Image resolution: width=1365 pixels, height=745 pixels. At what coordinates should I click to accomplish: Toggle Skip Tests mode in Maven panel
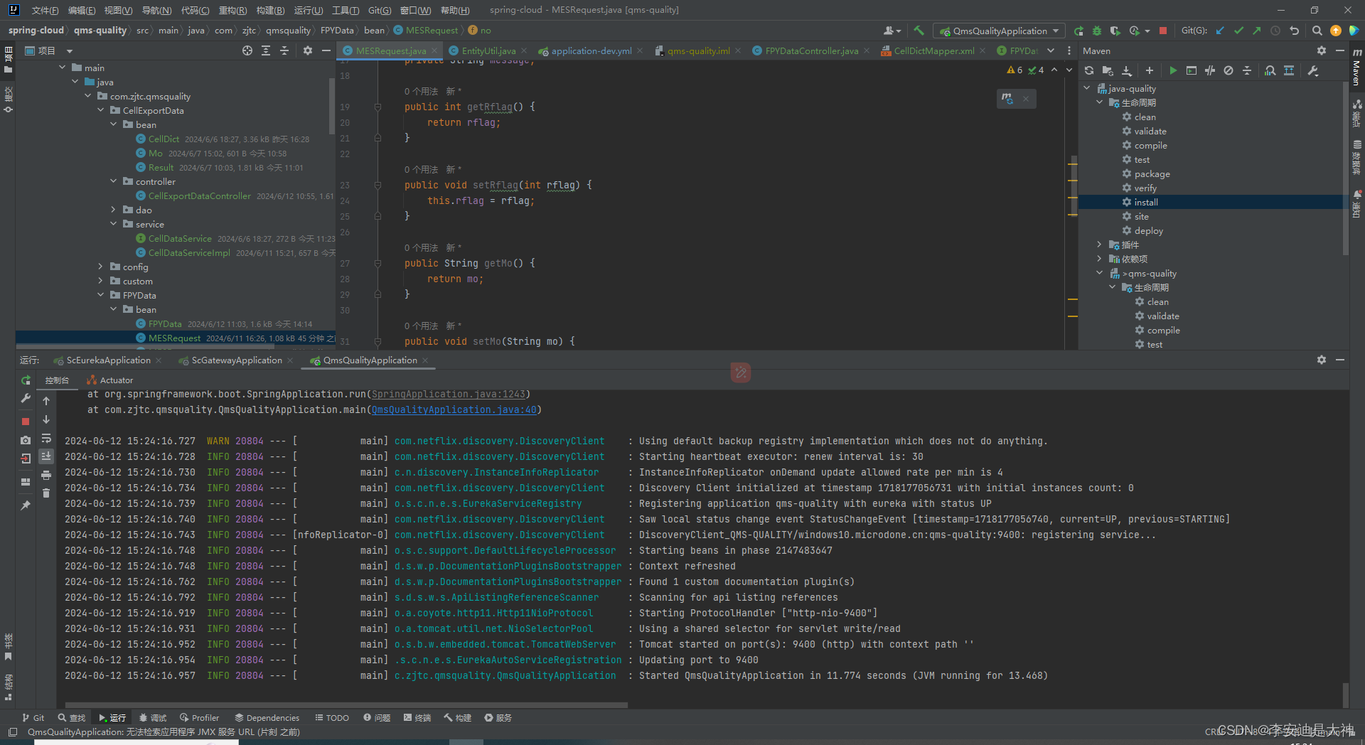coord(1210,70)
